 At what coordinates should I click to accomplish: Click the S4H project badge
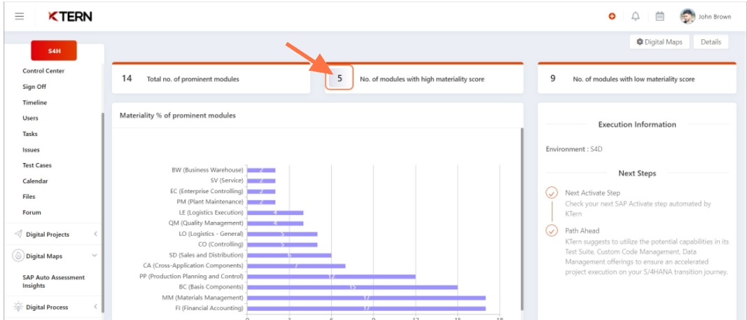click(x=54, y=51)
